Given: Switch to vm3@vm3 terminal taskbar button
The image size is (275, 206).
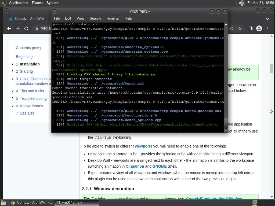Looking at the screenshot, I should (77, 203).
